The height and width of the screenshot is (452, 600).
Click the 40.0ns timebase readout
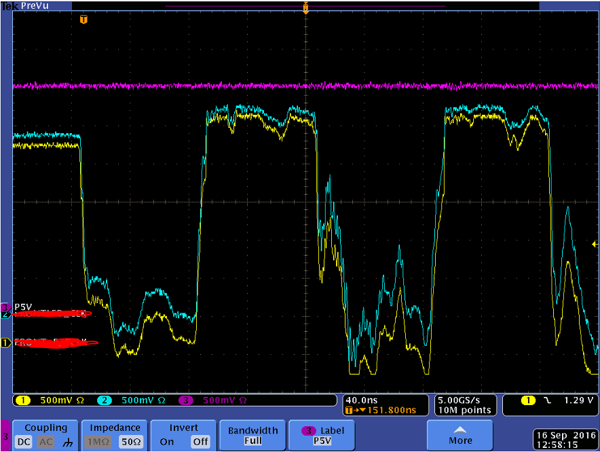pos(362,400)
